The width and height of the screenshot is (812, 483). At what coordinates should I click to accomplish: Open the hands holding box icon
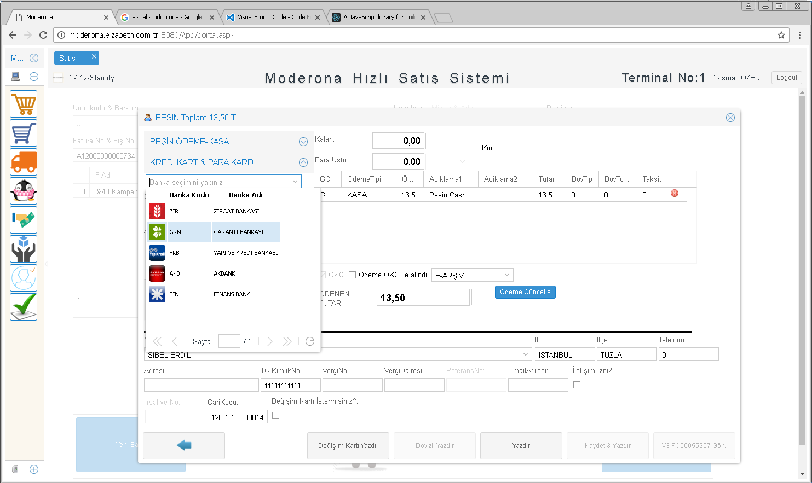coord(24,249)
